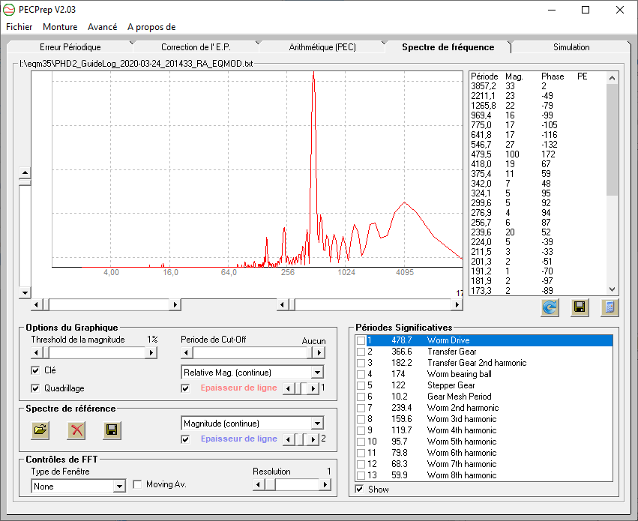Screen dimensions: 638x521
Task: Switch to Arithmétique (PEC) tab
Action: [x=322, y=47]
